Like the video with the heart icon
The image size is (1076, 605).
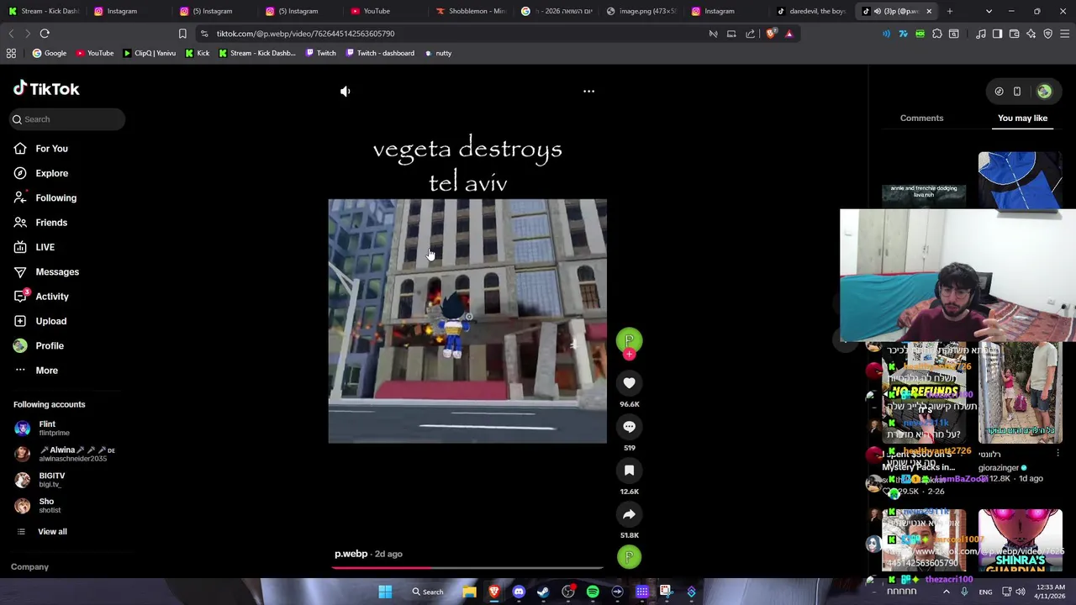coord(629,383)
